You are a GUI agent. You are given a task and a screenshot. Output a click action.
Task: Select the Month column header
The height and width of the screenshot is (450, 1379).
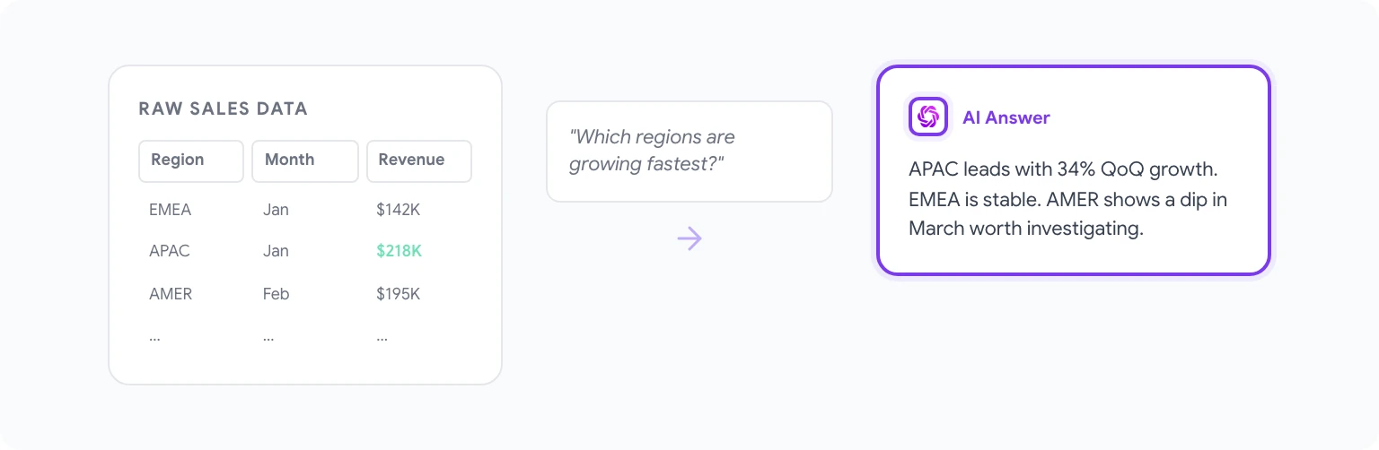[304, 160]
